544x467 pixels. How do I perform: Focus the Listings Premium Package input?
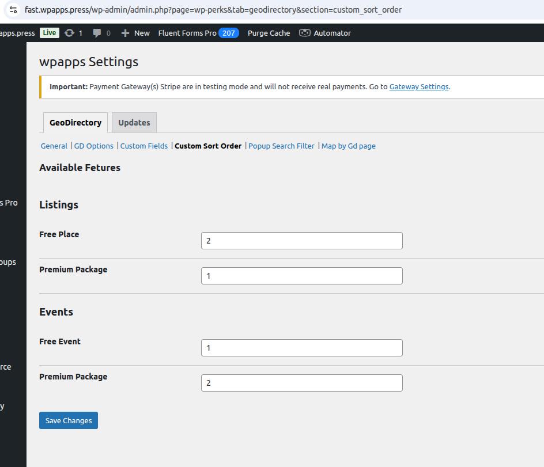[x=301, y=276]
